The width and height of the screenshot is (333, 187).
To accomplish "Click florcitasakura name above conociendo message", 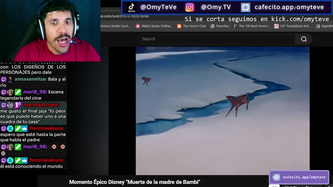I will coord(47,160).
